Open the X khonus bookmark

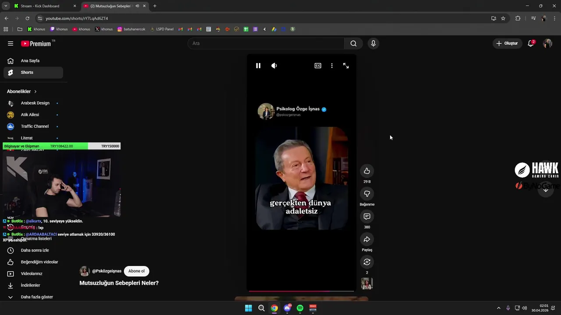click(x=104, y=29)
